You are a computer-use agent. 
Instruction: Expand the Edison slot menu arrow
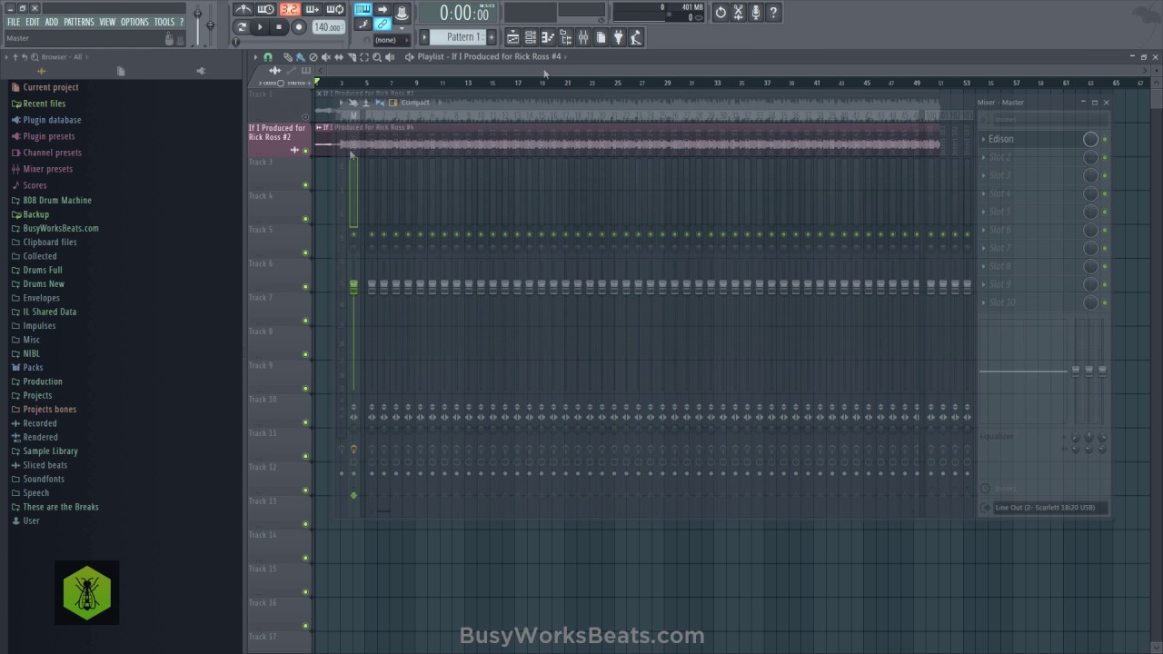pyautogui.click(x=983, y=139)
